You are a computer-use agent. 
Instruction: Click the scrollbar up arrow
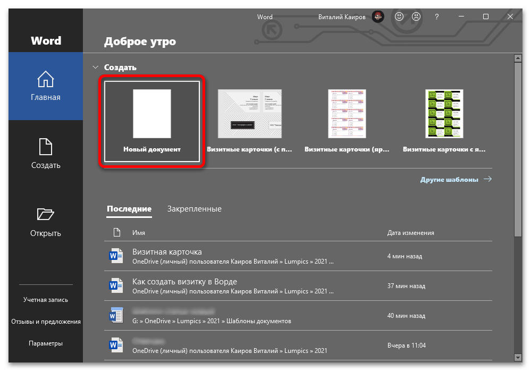click(x=518, y=58)
